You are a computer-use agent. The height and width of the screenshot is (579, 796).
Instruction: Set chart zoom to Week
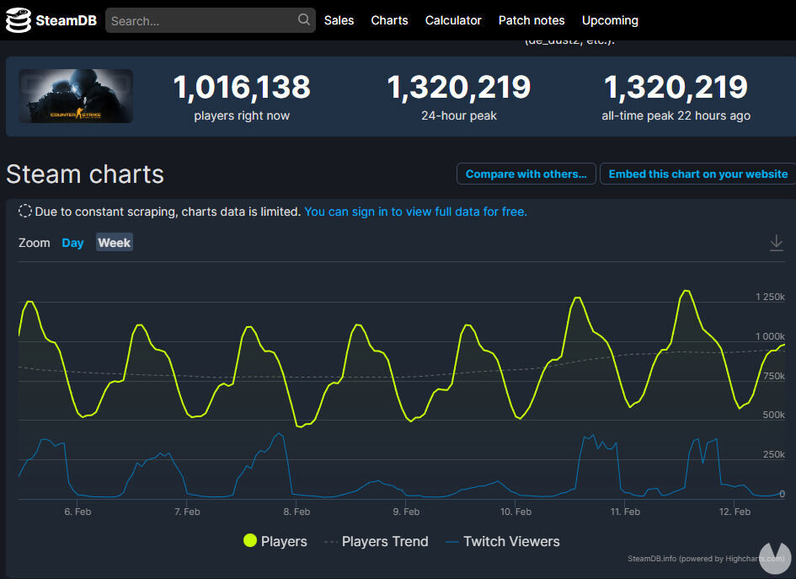pos(115,243)
